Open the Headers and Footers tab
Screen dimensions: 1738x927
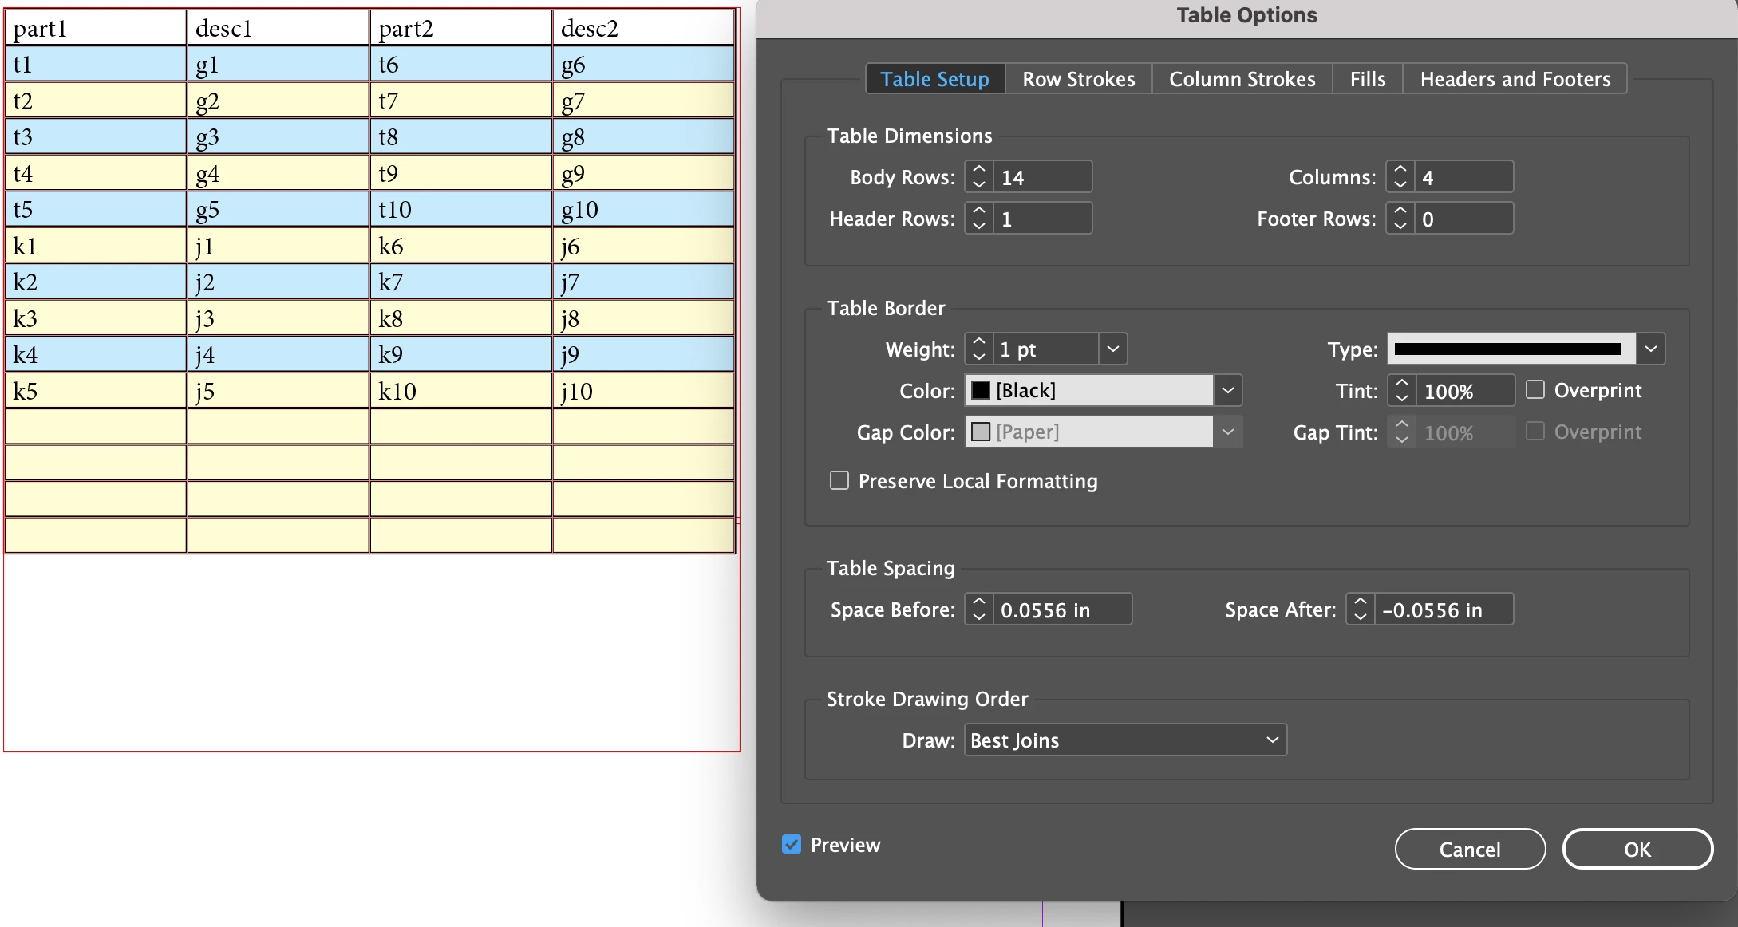[1515, 79]
